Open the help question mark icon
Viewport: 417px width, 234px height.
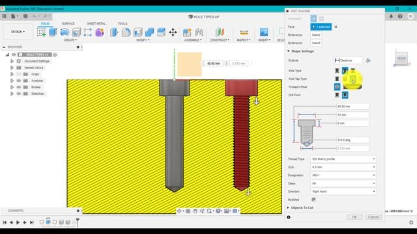click(x=400, y=16)
